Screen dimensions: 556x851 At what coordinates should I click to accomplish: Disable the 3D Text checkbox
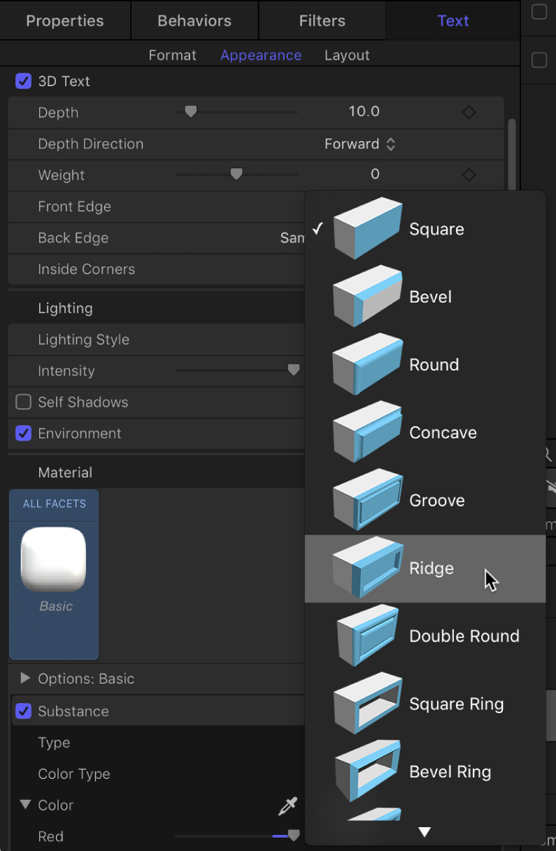pos(24,81)
